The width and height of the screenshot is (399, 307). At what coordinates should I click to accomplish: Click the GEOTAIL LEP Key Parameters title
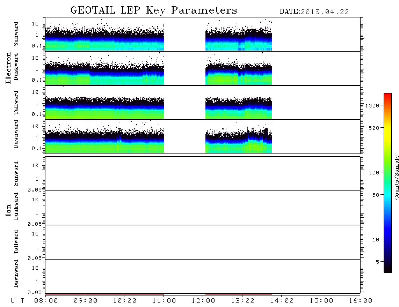[x=154, y=10]
